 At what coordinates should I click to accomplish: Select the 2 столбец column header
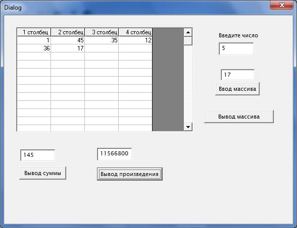point(68,32)
